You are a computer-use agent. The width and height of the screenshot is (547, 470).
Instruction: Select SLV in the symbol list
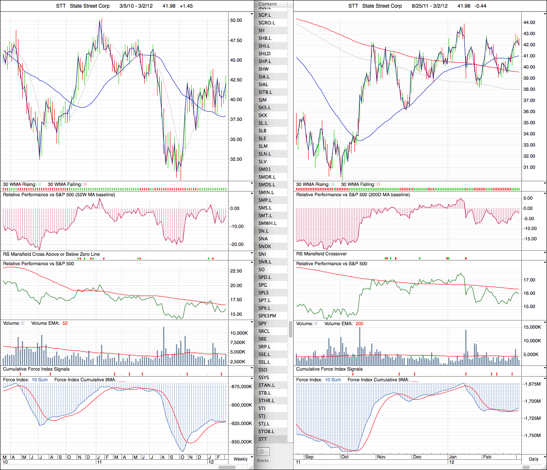point(262,162)
